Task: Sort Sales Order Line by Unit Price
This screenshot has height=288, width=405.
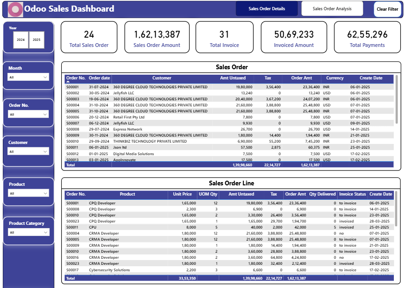Action: pos(183,194)
